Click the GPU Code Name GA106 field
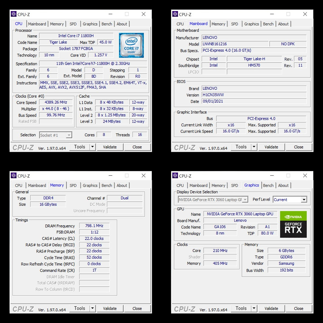The width and height of the screenshot is (323, 323). pyautogui.click(x=220, y=227)
